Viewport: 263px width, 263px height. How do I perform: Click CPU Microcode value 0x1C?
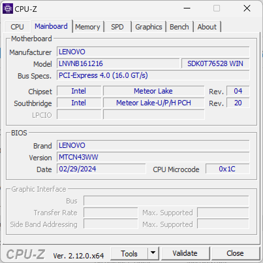[227, 169]
